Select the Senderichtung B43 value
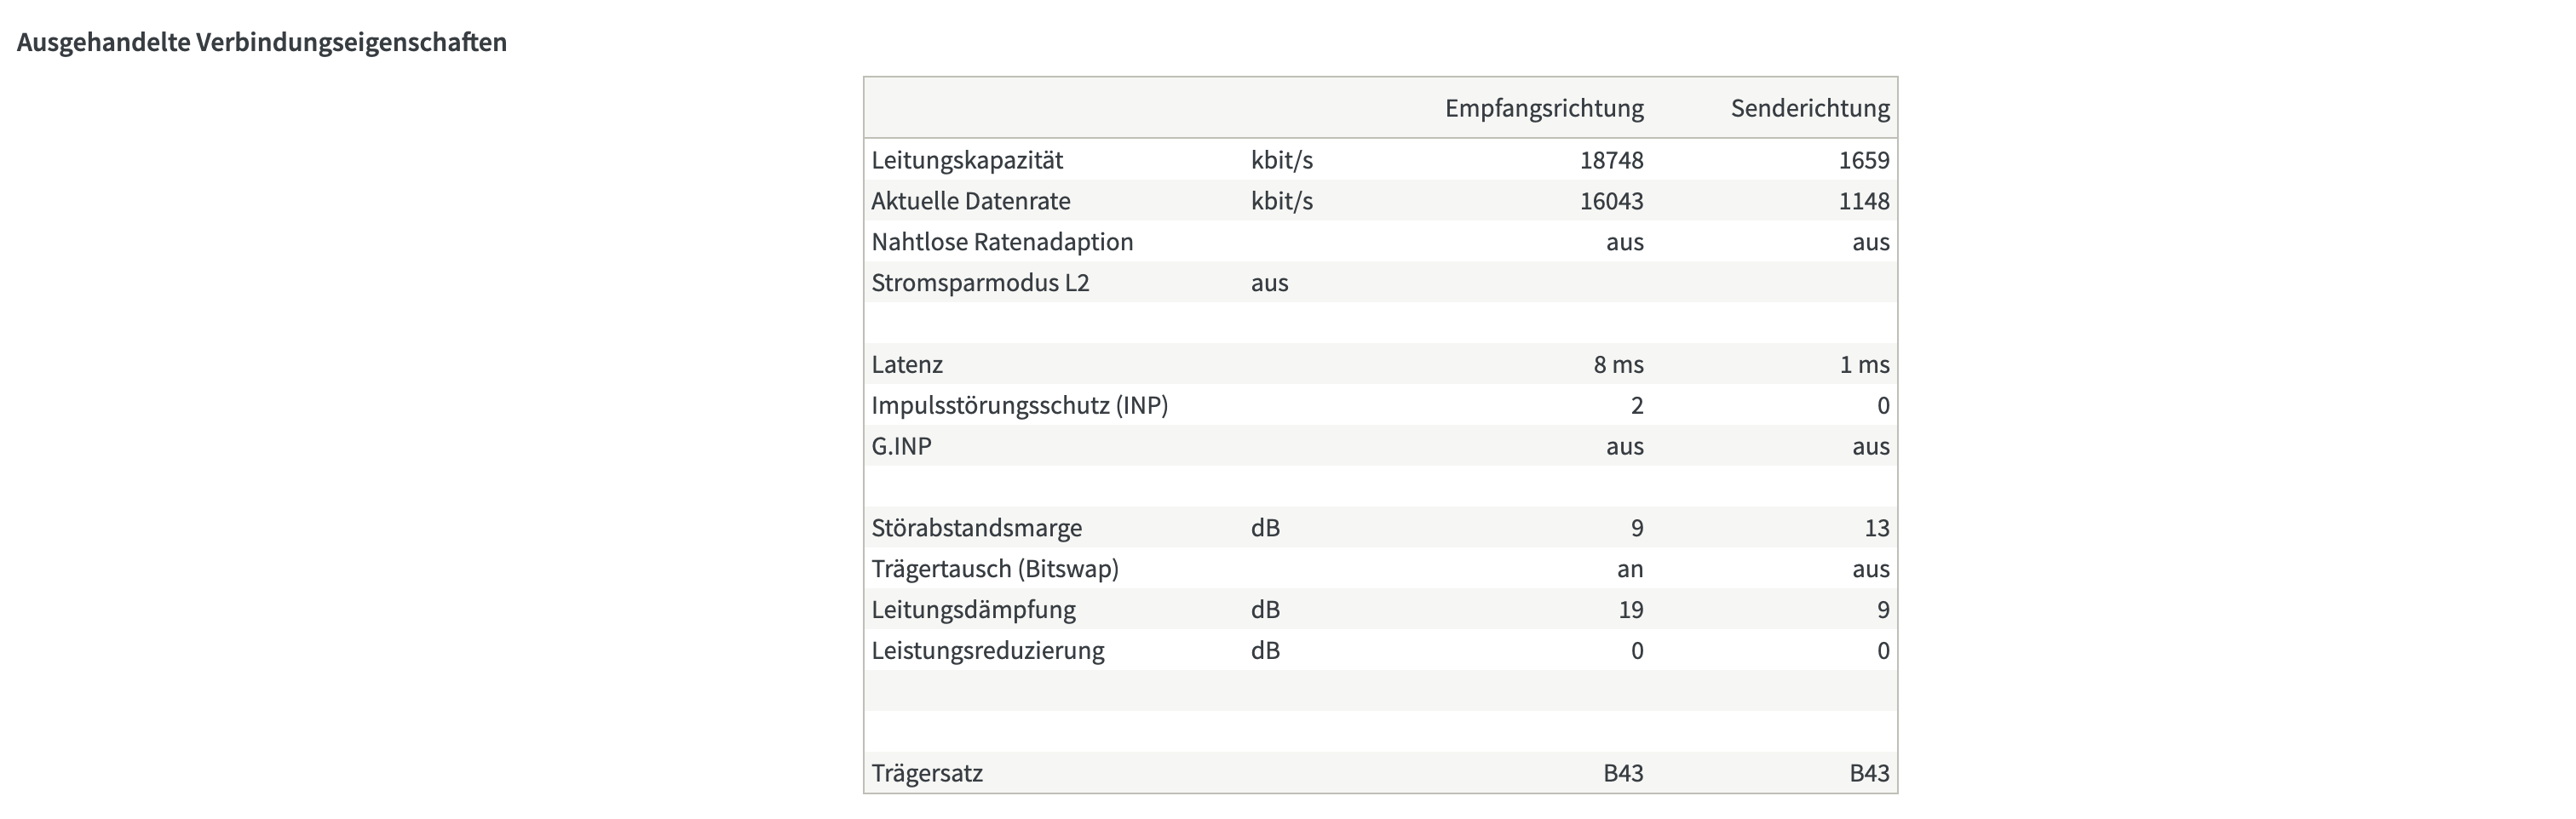The width and height of the screenshot is (2576, 819). [1869, 773]
